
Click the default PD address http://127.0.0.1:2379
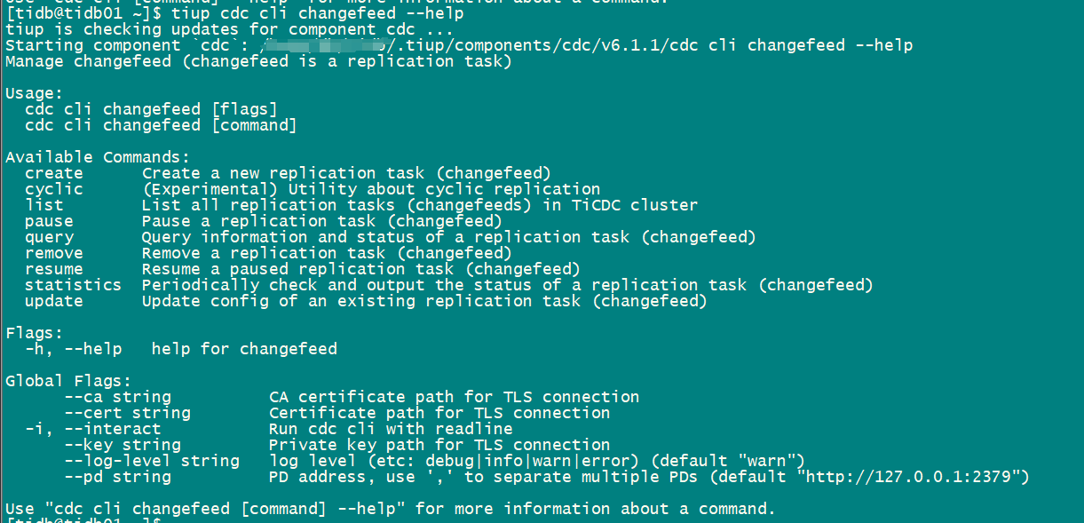pos(912,477)
